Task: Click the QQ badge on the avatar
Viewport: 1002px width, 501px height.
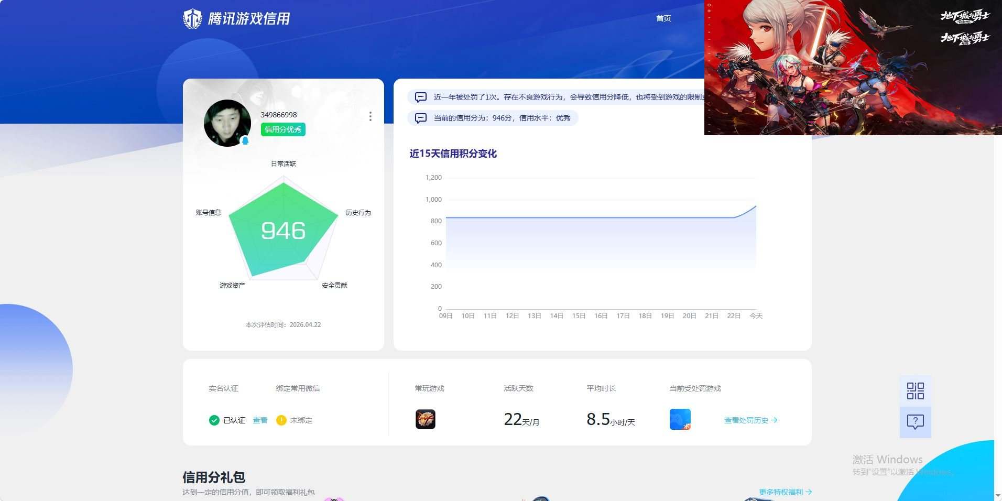Action: point(245,140)
